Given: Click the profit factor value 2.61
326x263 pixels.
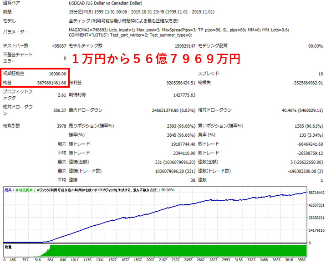Looking at the screenshot, I should (62, 95).
